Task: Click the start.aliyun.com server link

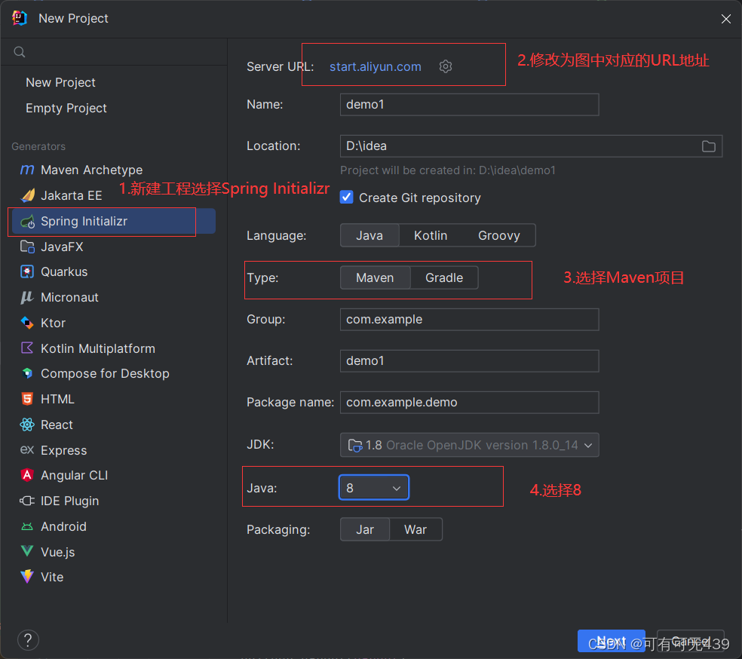Action: (x=376, y=66)
